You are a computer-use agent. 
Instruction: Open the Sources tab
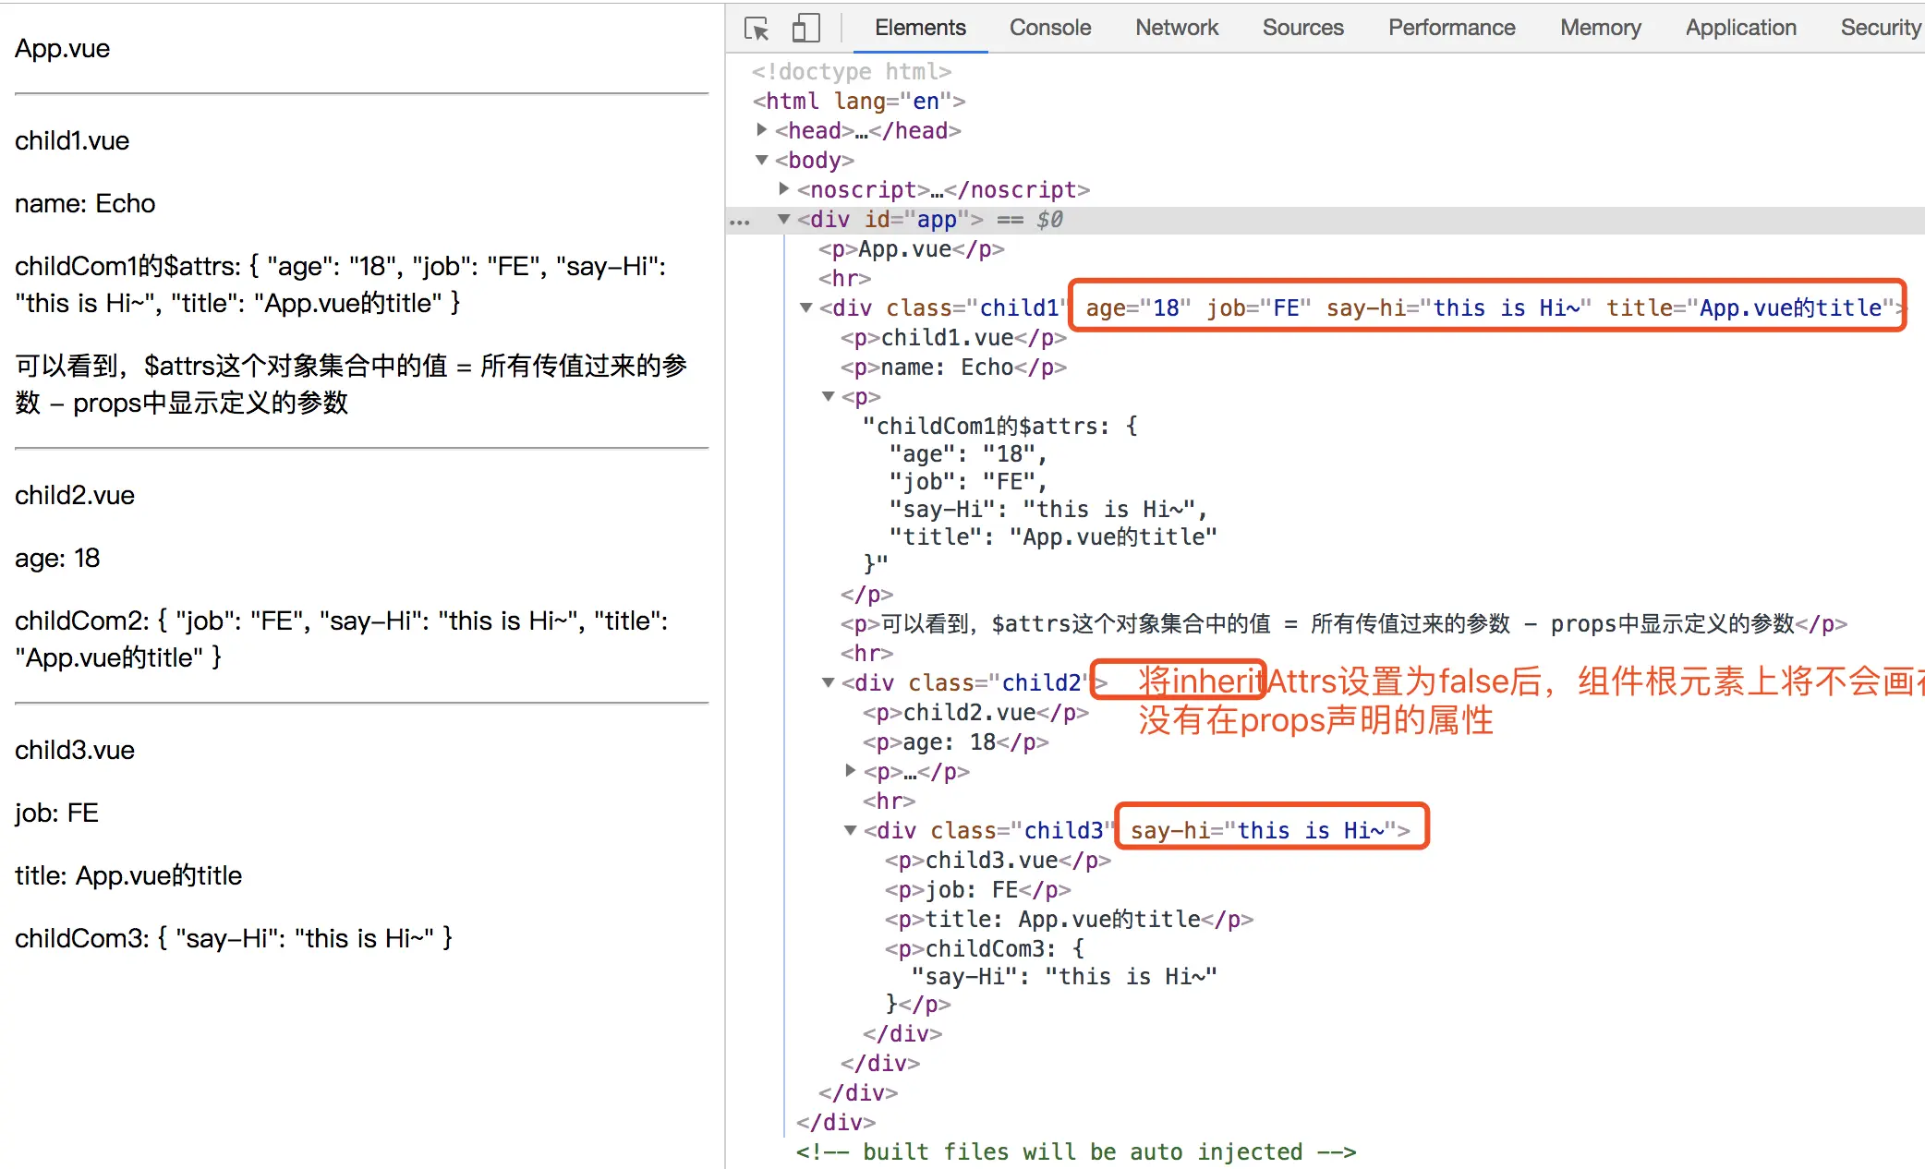click(1302, 28)
